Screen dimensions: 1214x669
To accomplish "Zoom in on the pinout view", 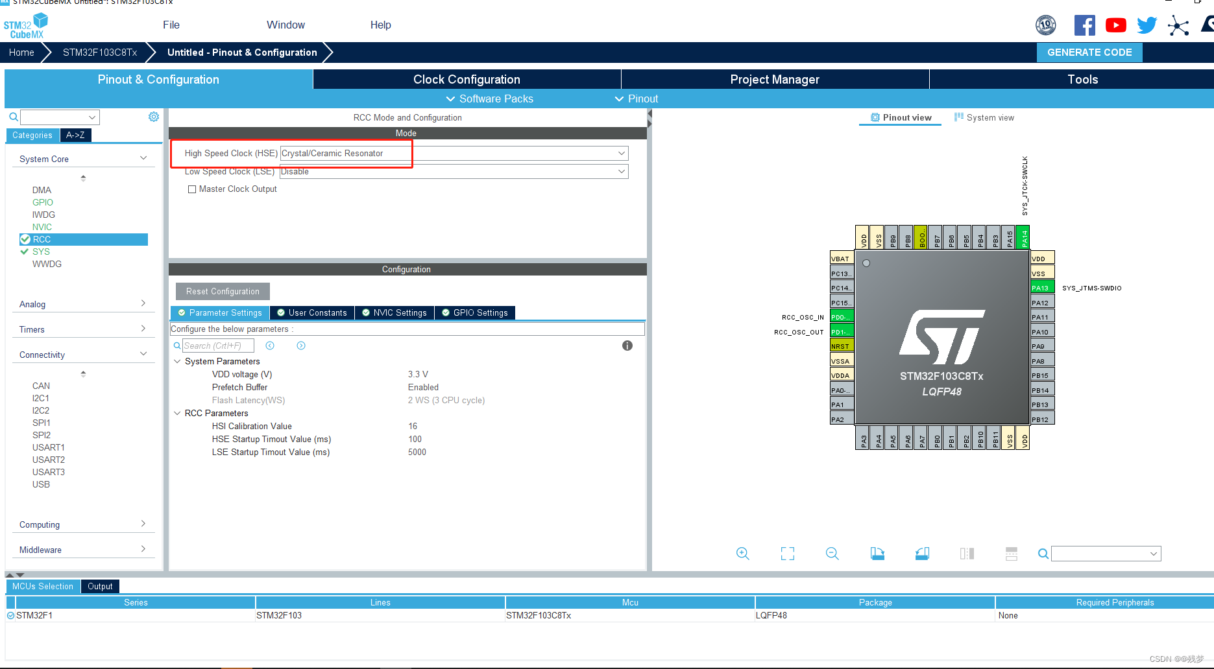I will coord(743,554).
